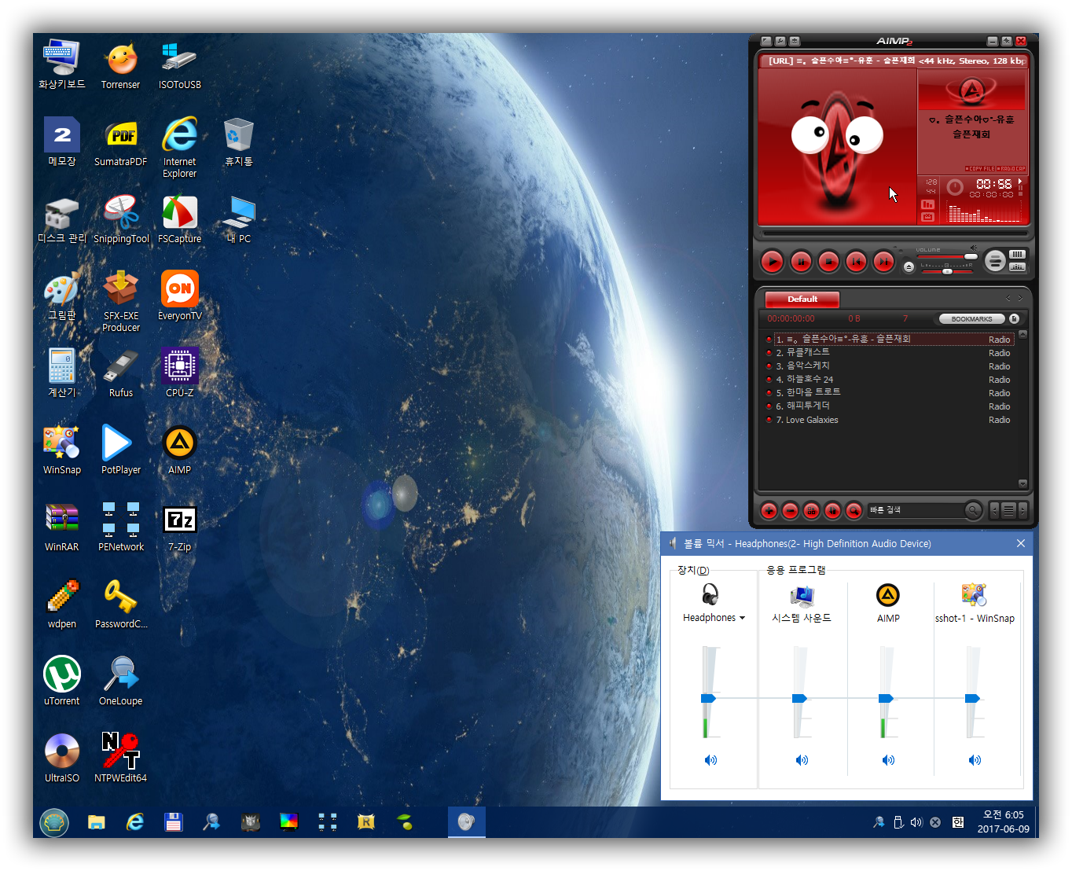Click the sleep timer power icon in AIMP
Image resolution: width=1072 pixels, height=871 pixels.
coord(955,187)
